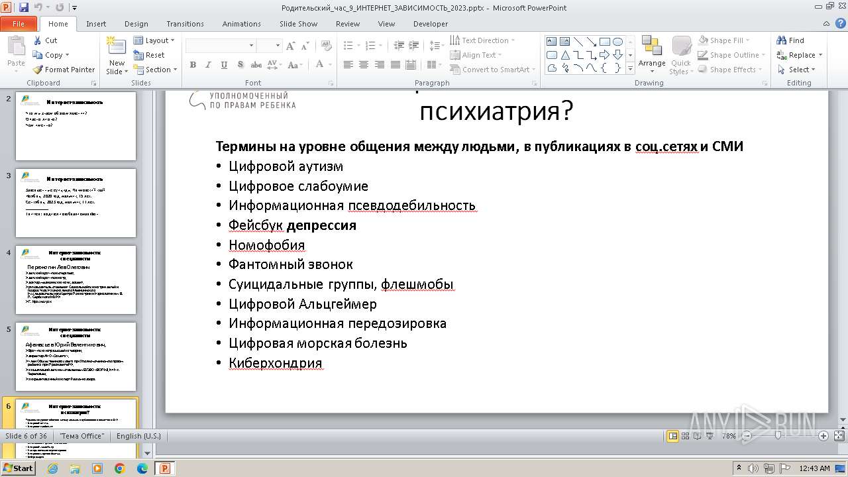This screenshot has width=848, height=477.
Task: Click the Paste button
Action: [16, 54]
